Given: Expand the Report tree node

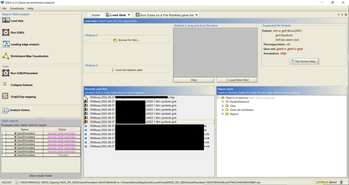Looking at the screenshot, I should pyautogui.click(x=223, y=114).
